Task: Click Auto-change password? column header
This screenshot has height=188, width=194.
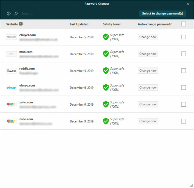Action: [x=155, y=24]
